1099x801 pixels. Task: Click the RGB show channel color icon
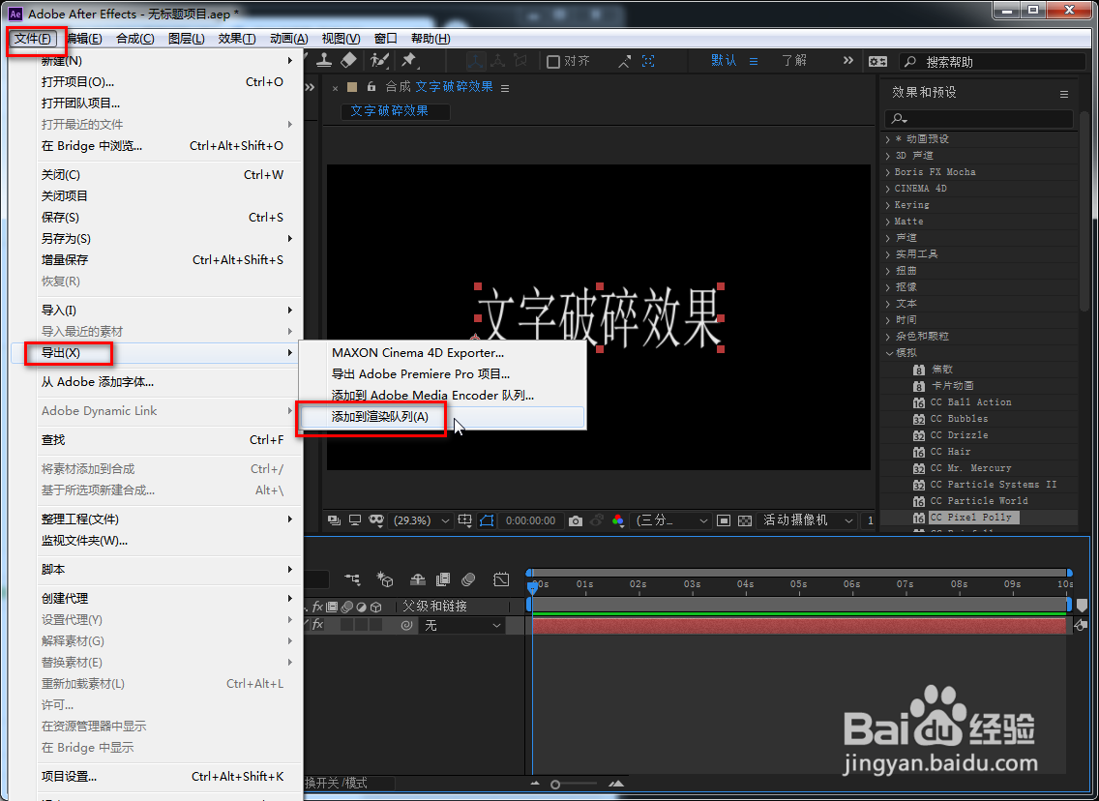point(615,520)
